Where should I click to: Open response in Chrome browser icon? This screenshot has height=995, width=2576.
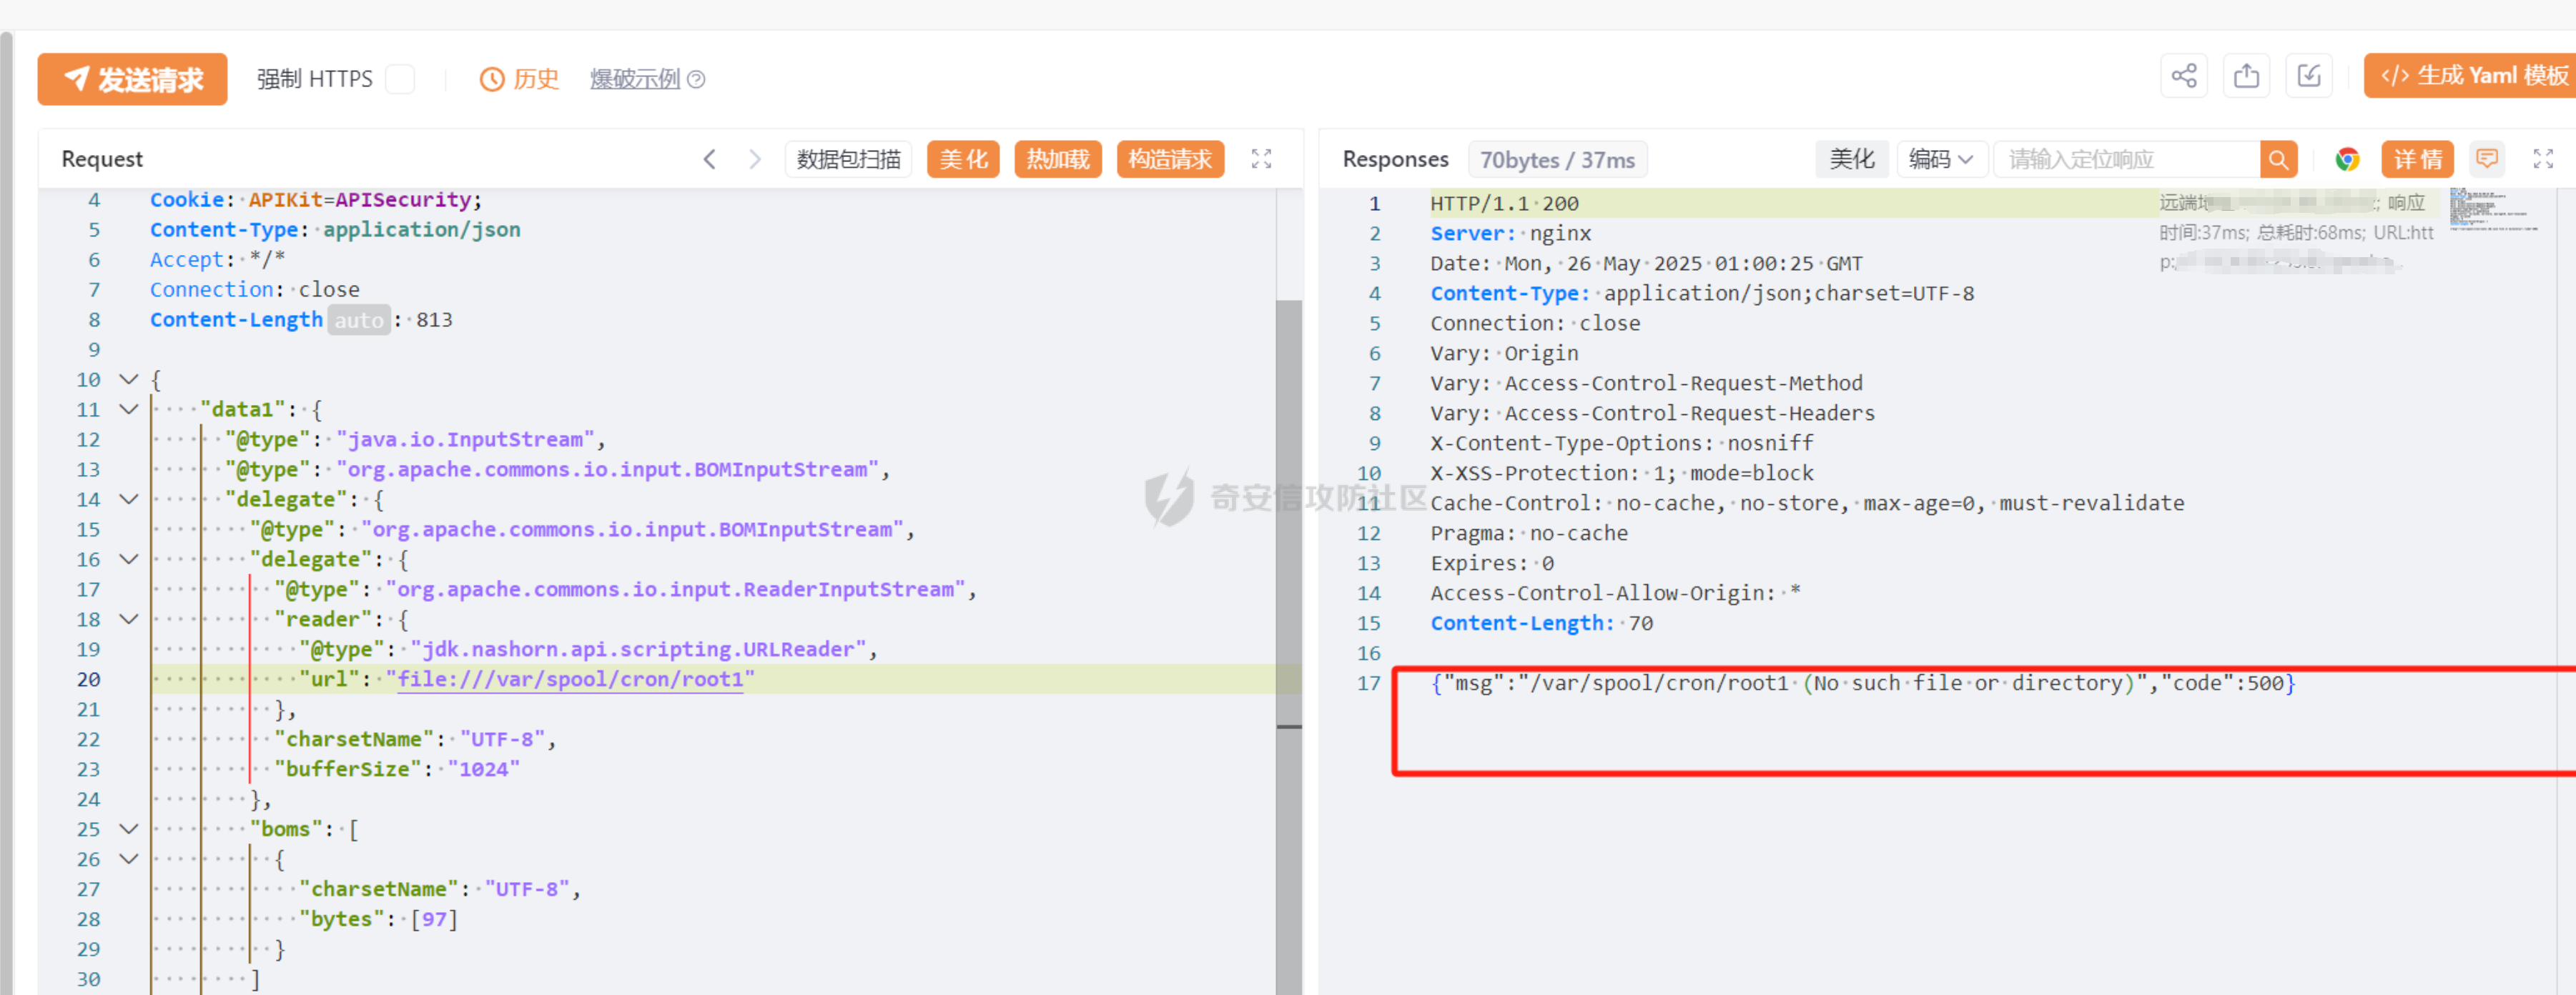click(x=2347, y=159)
